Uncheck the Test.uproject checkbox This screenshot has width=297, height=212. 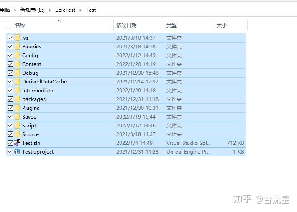10,152
